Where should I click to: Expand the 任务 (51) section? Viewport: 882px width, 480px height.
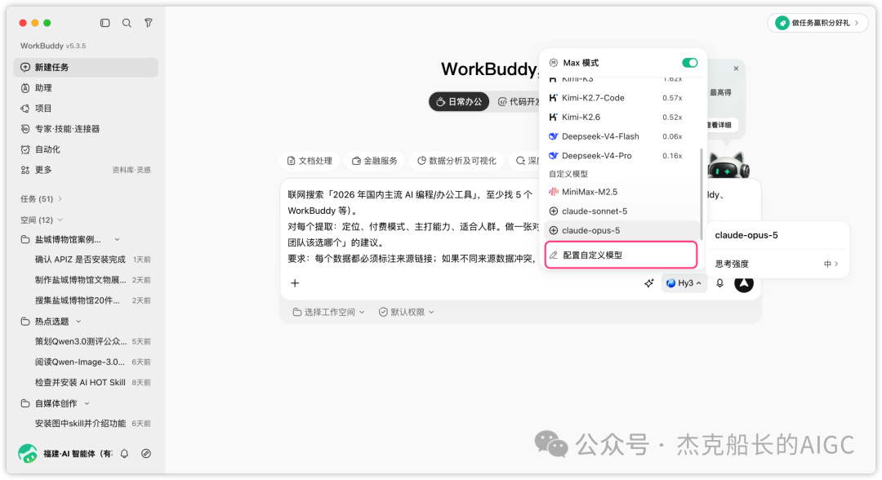[x=41, y=199]
